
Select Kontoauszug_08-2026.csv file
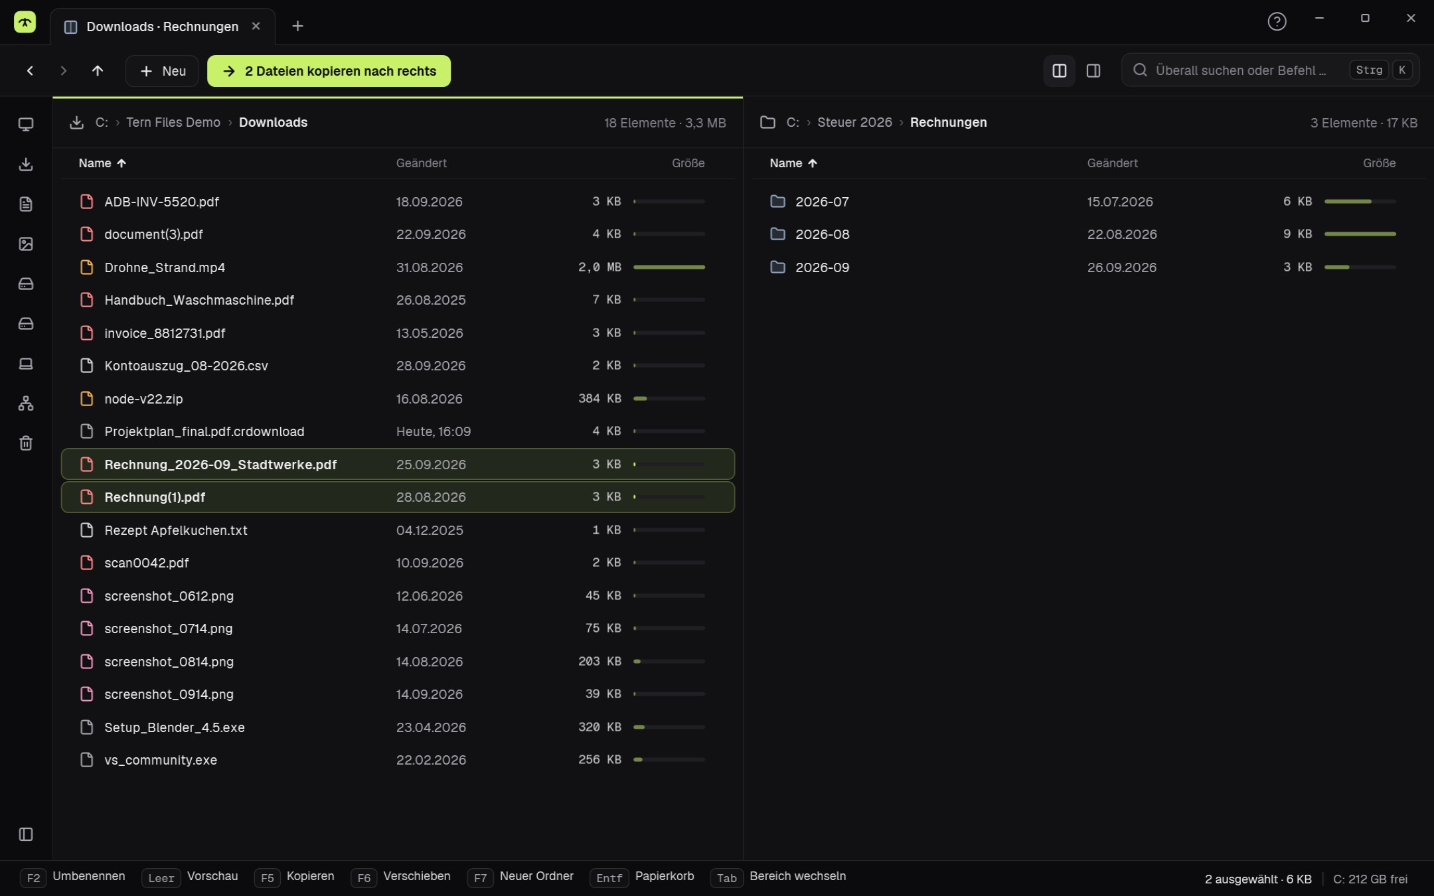click(398, 366)
